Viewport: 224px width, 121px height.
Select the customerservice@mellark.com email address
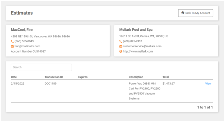(x=142, y=46)
